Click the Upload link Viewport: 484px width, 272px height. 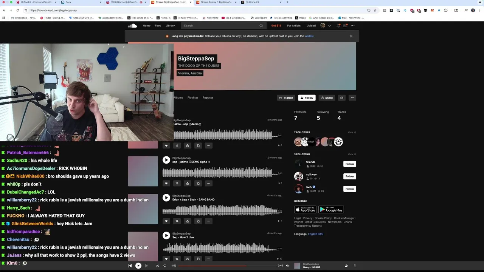(x=311, y=26)
